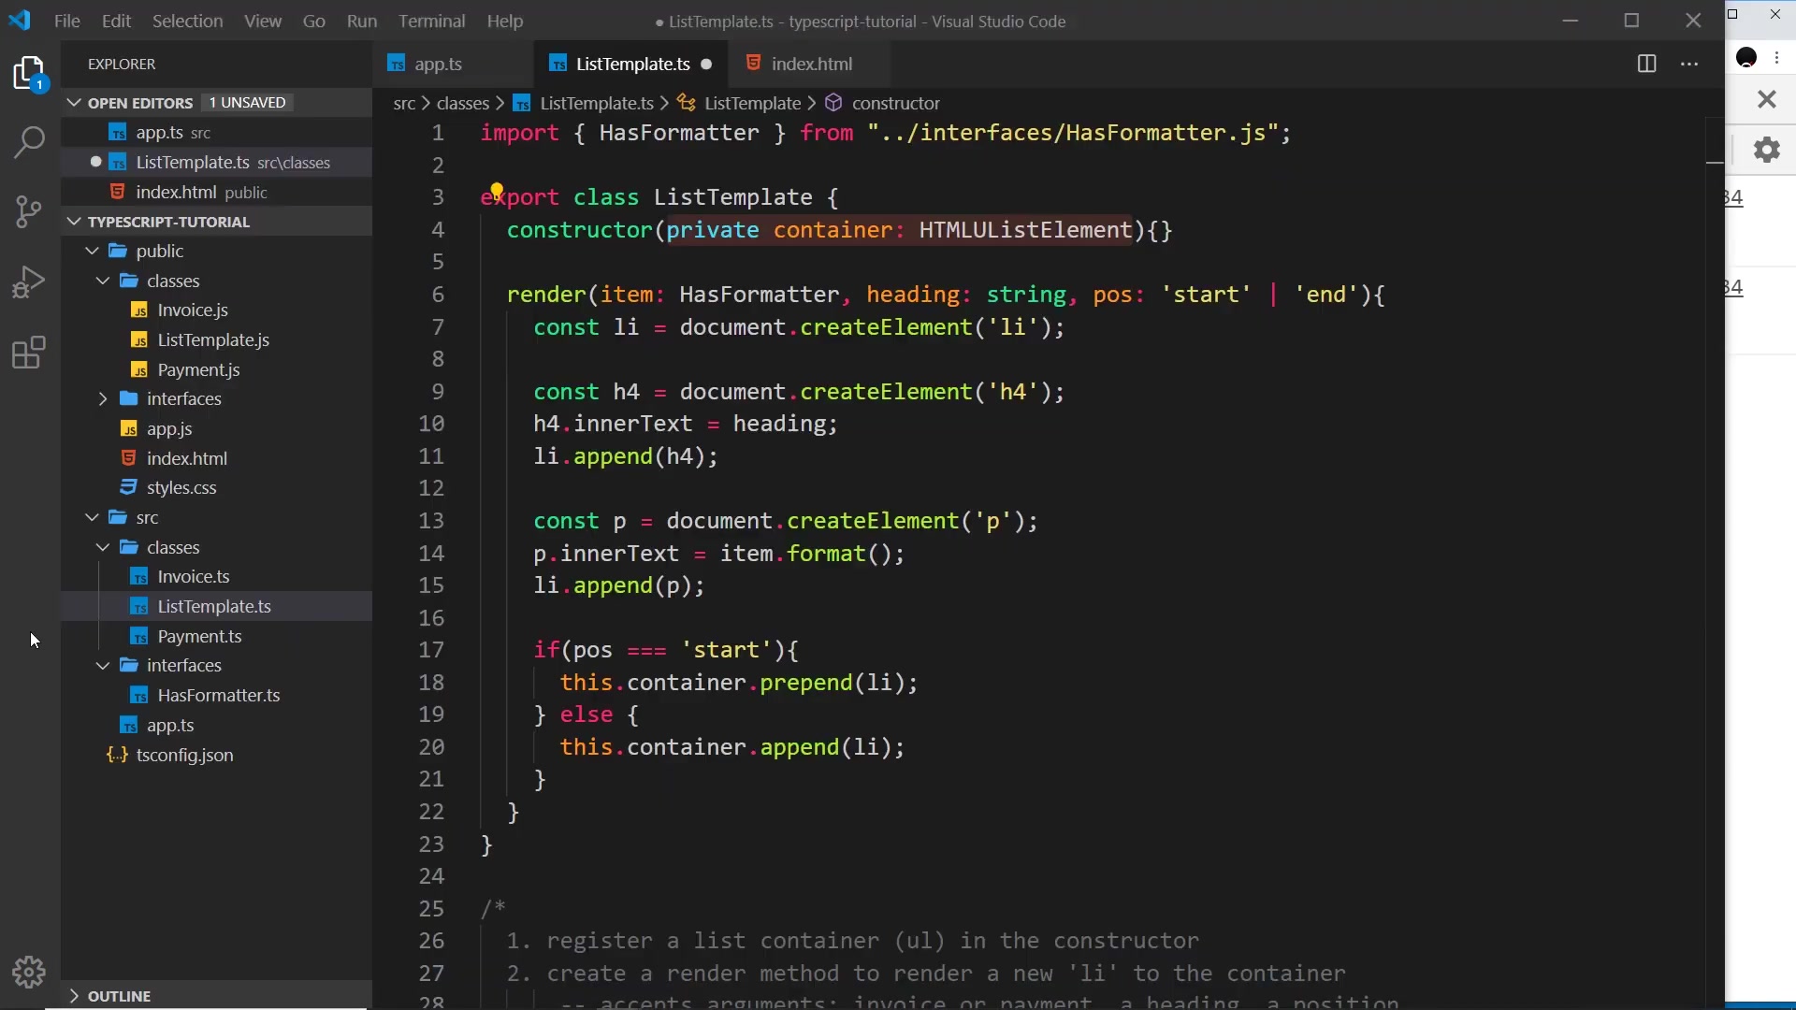Image resolution: width=1796 pixels, height=1010 pixels.
Task: Collapse the src folder
Action: coord(92,517)
